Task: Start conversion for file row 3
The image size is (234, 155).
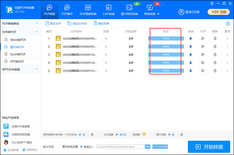Action: pyautogui.click(x=191, y=55)
